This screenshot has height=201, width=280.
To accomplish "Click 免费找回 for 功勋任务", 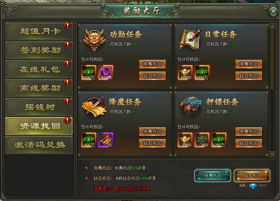I will tap(152, 64).
